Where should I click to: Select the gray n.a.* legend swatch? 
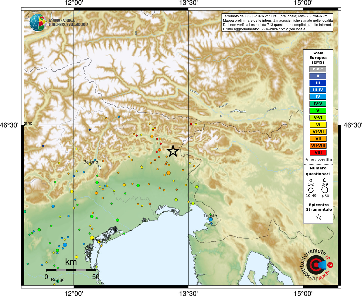tap(318, 69)
